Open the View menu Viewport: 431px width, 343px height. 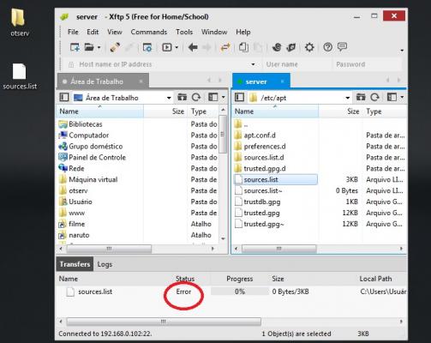(x=115, y=32)
